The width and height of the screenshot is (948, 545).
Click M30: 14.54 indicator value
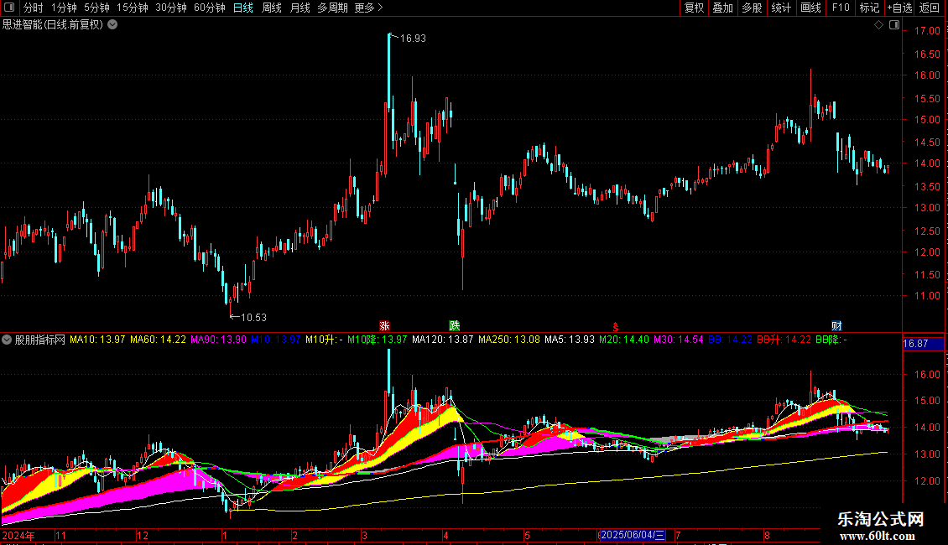679,340
